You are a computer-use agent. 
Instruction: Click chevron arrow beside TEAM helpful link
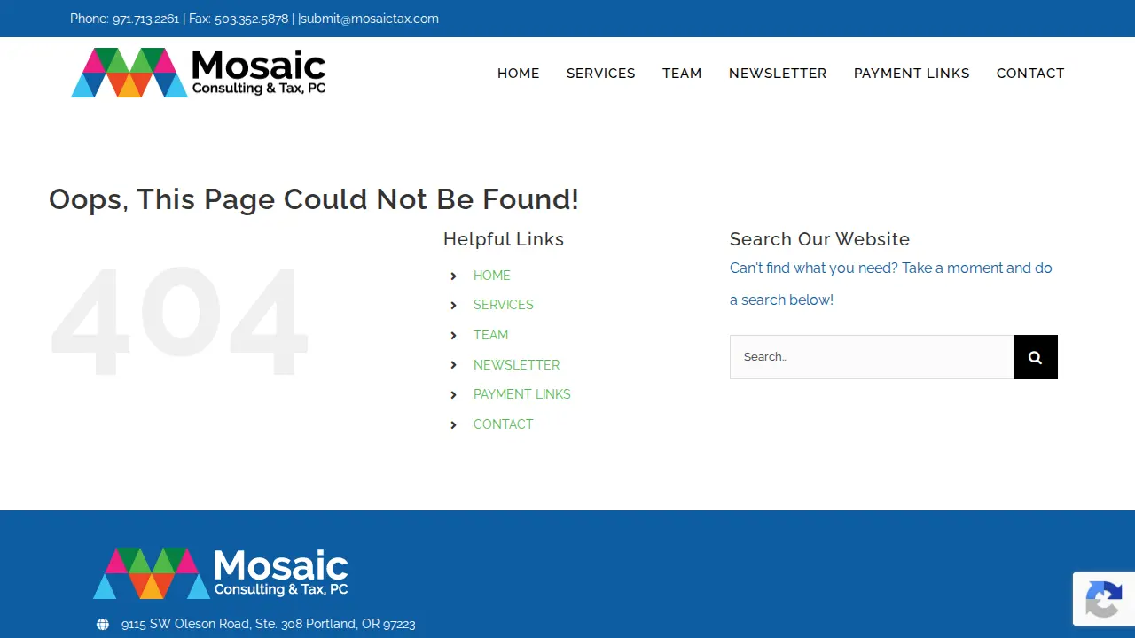[453, 335]
